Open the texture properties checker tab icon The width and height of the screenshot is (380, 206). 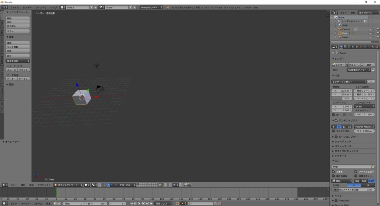point(377,47)
